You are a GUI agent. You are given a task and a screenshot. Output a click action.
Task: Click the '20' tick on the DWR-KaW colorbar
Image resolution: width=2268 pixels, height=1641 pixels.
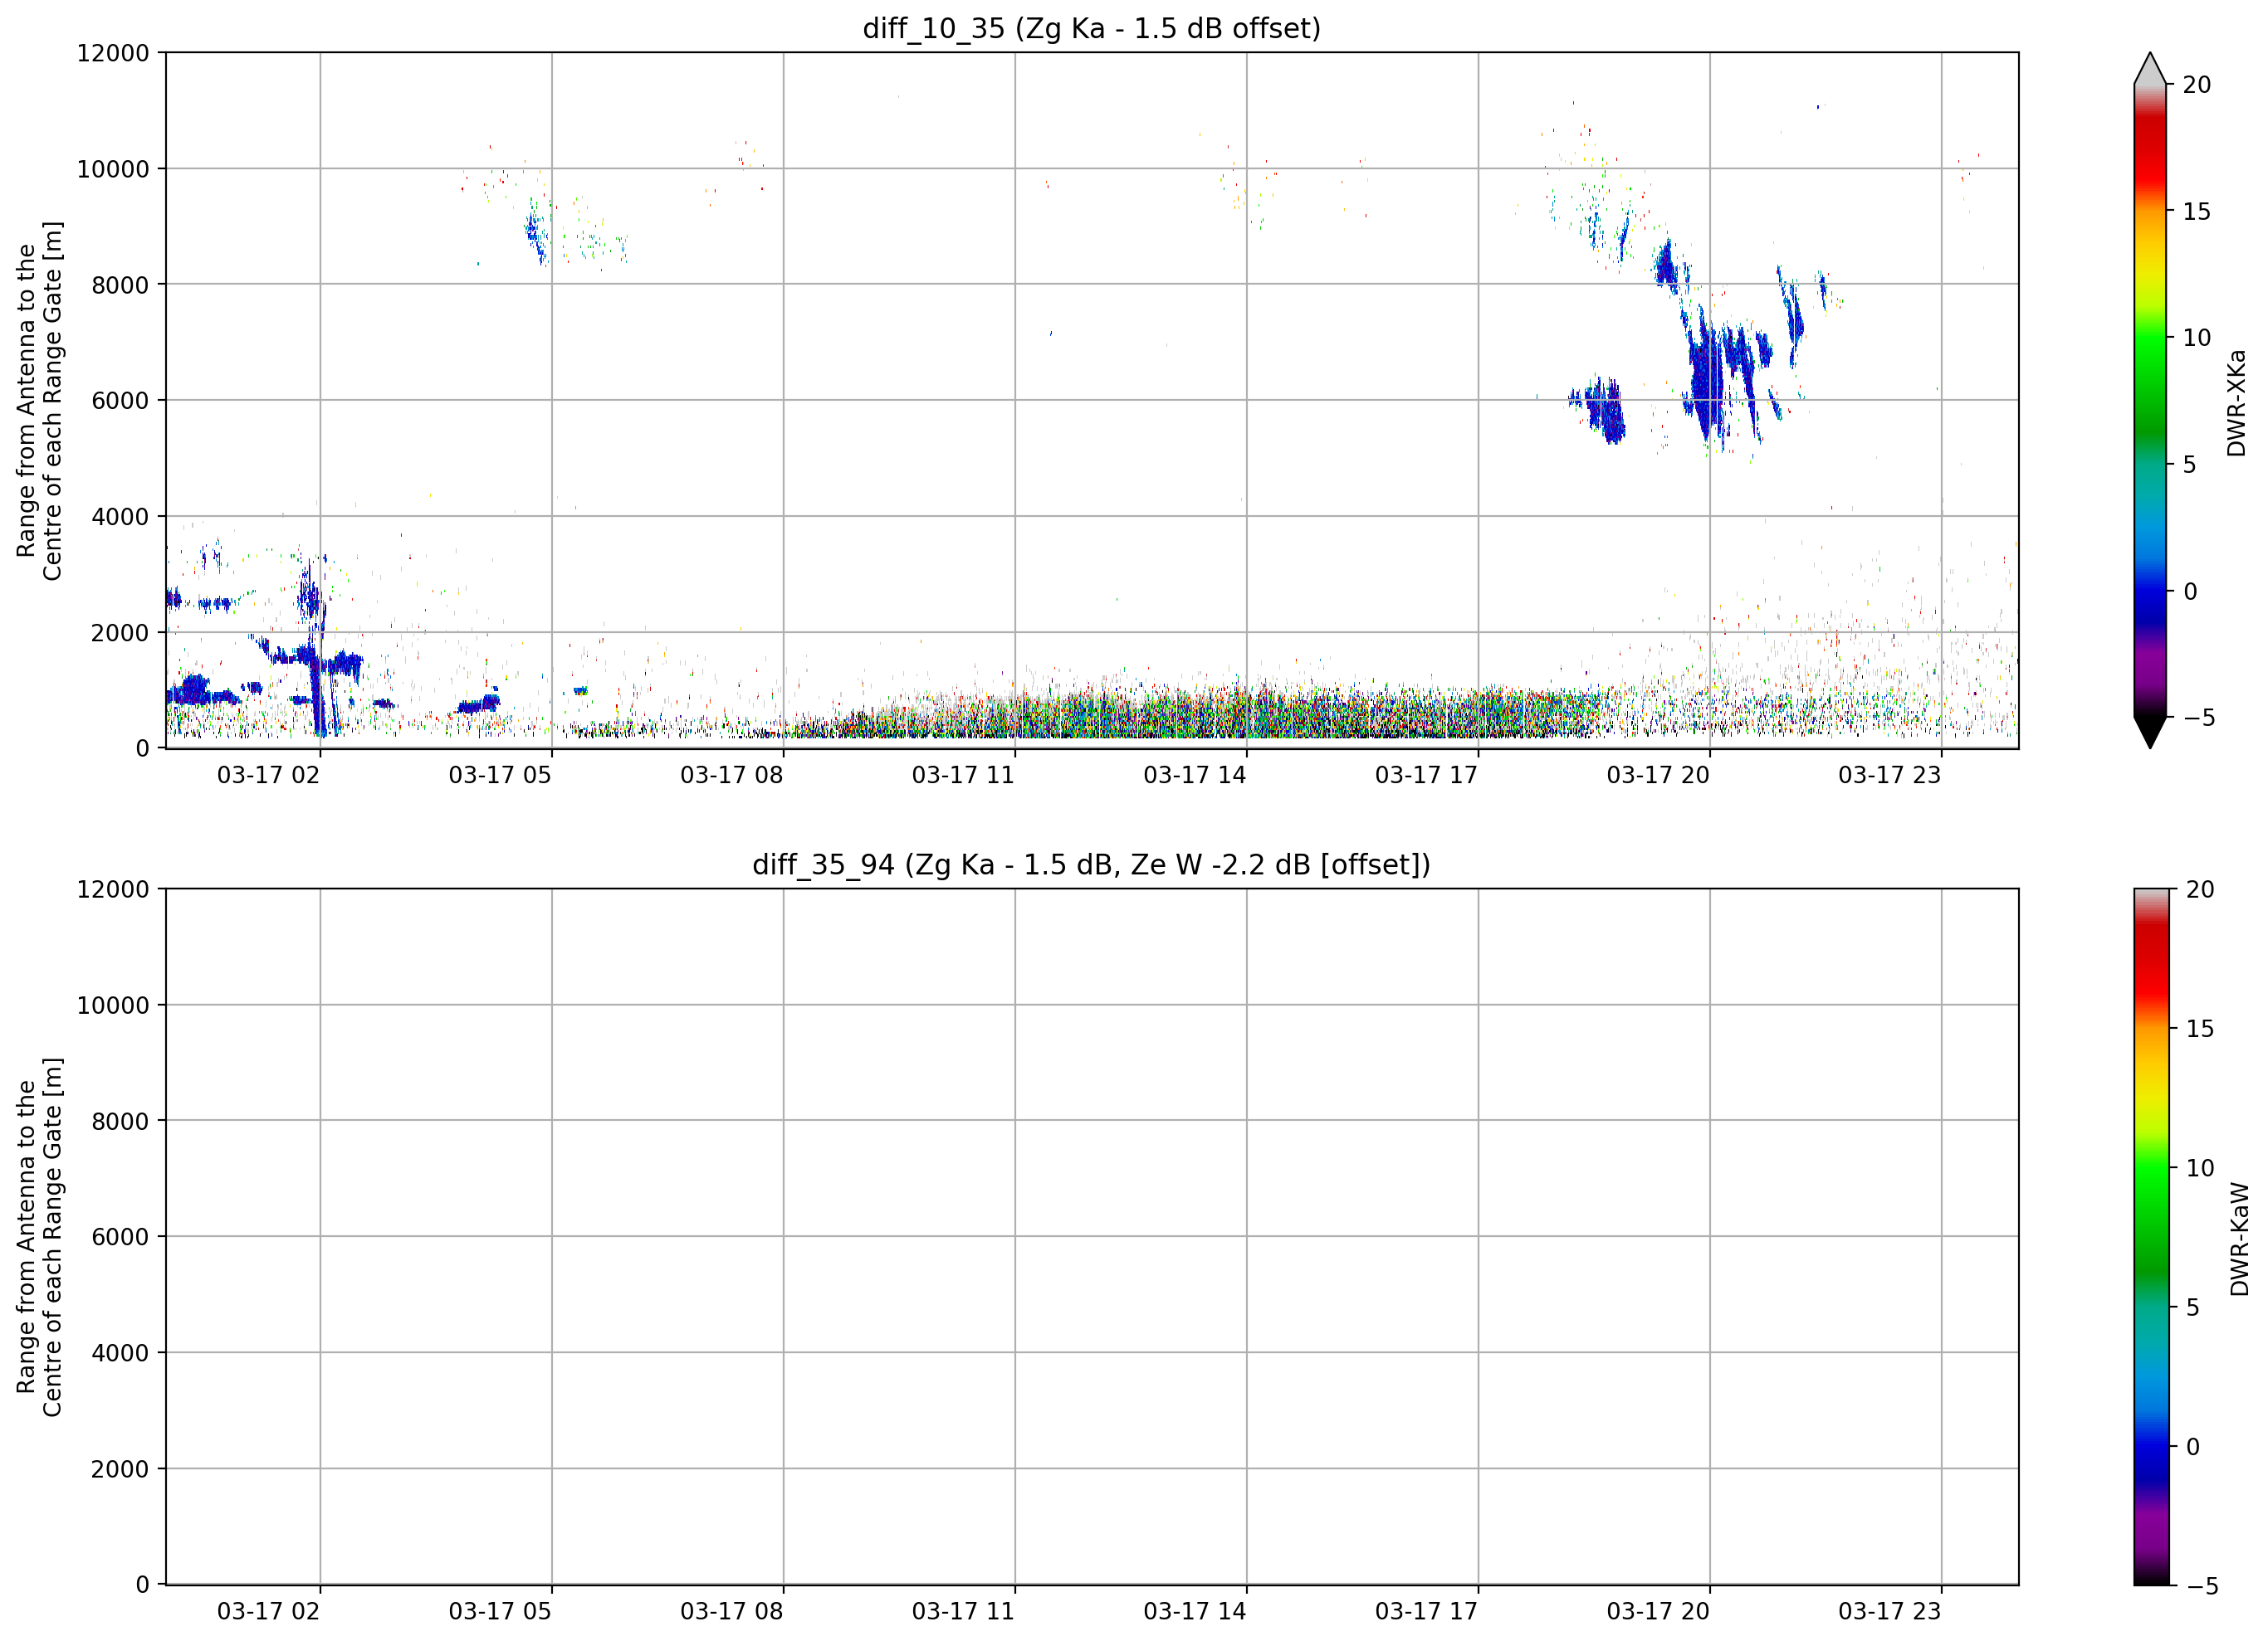pyautogui.click(x=2201, y=889)
